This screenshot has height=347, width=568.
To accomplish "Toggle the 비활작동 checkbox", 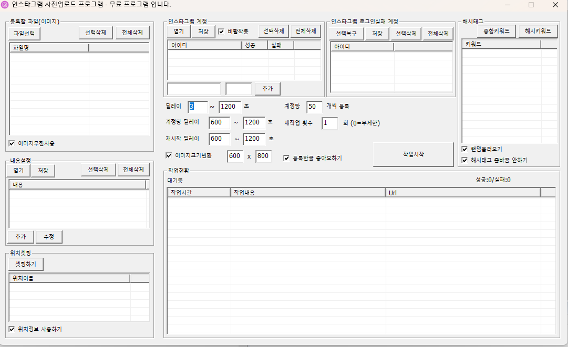I will point(221,31).
